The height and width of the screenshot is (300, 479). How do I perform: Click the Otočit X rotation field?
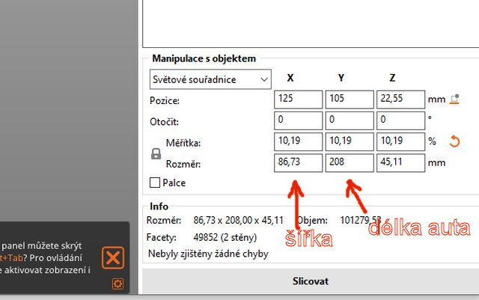click(298, 120)
